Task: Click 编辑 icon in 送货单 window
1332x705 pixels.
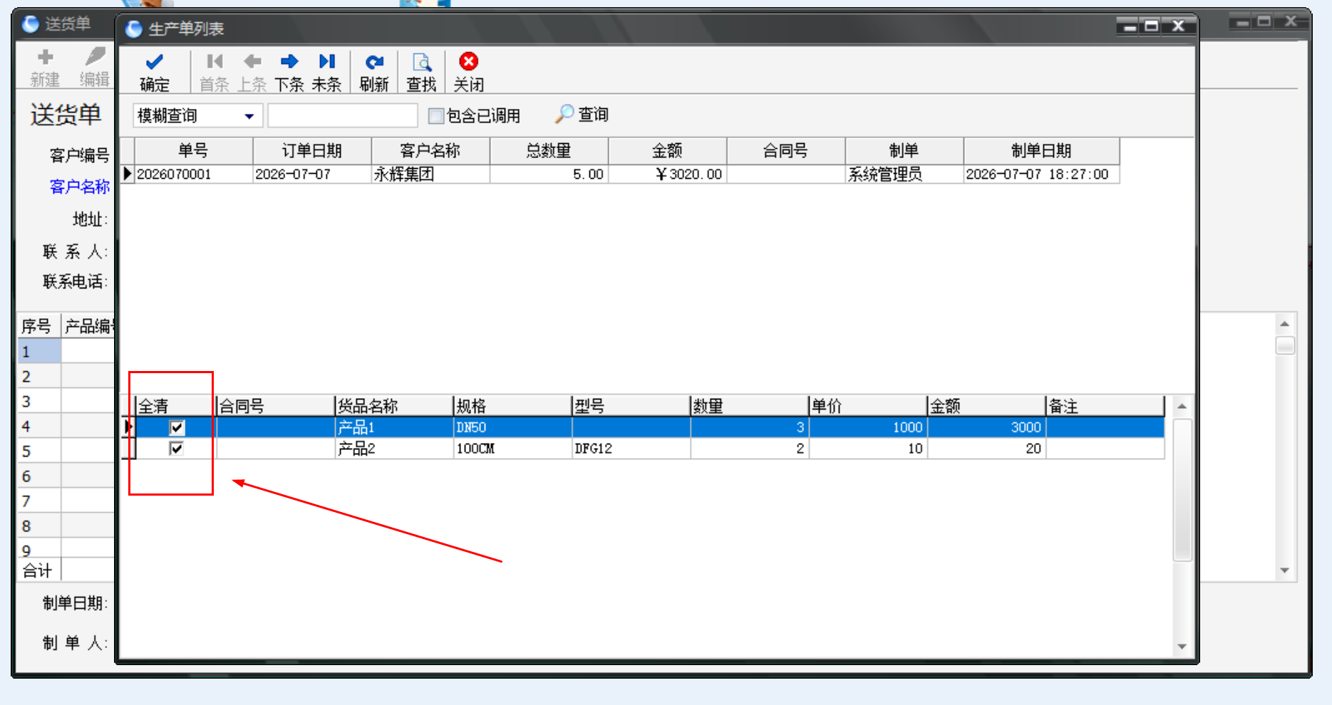Action: tap(94, 57)
